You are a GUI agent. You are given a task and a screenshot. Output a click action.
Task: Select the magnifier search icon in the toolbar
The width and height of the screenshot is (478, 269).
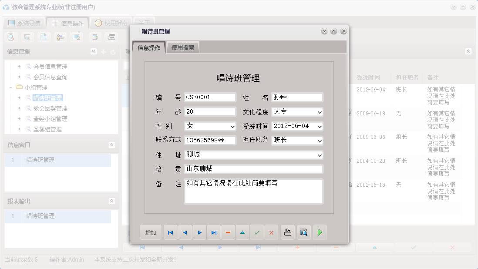click(10, 37)
